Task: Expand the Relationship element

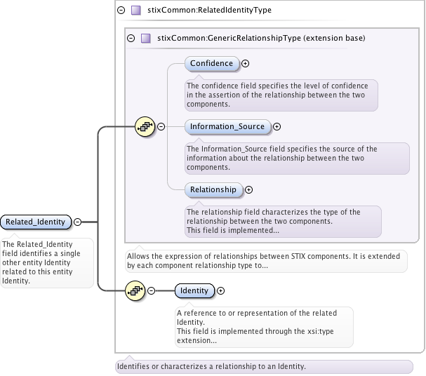Action: [x=249, y=189]
